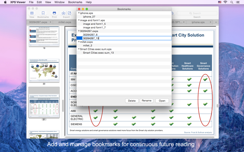Image resolution: width=244 pixels, height=152 pixels.
Task: Click the horizontal scrollbar under document
Action: 140,137
